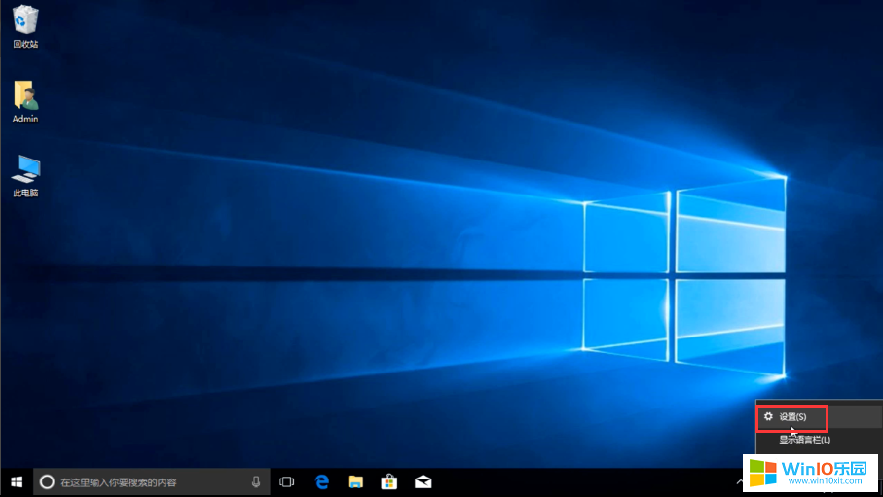The height and width of the screenshot is (497, 883).
Task: Select the 此电脑 This PC icon
Action: click(x=25, y=176)
